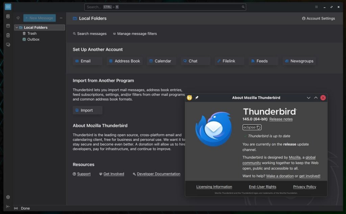Open the folder pane options menu
This screenshot has width=346, height=214.
coord(60,18)
